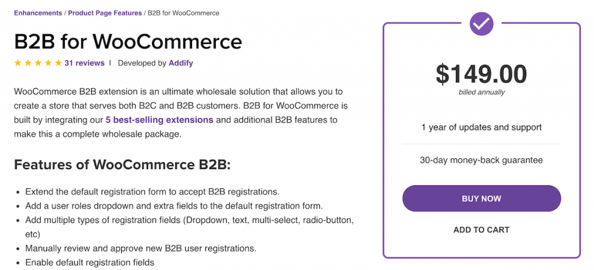Click the third yellow rating star
The image size is (594, 270).
click(x=38, y=63)
